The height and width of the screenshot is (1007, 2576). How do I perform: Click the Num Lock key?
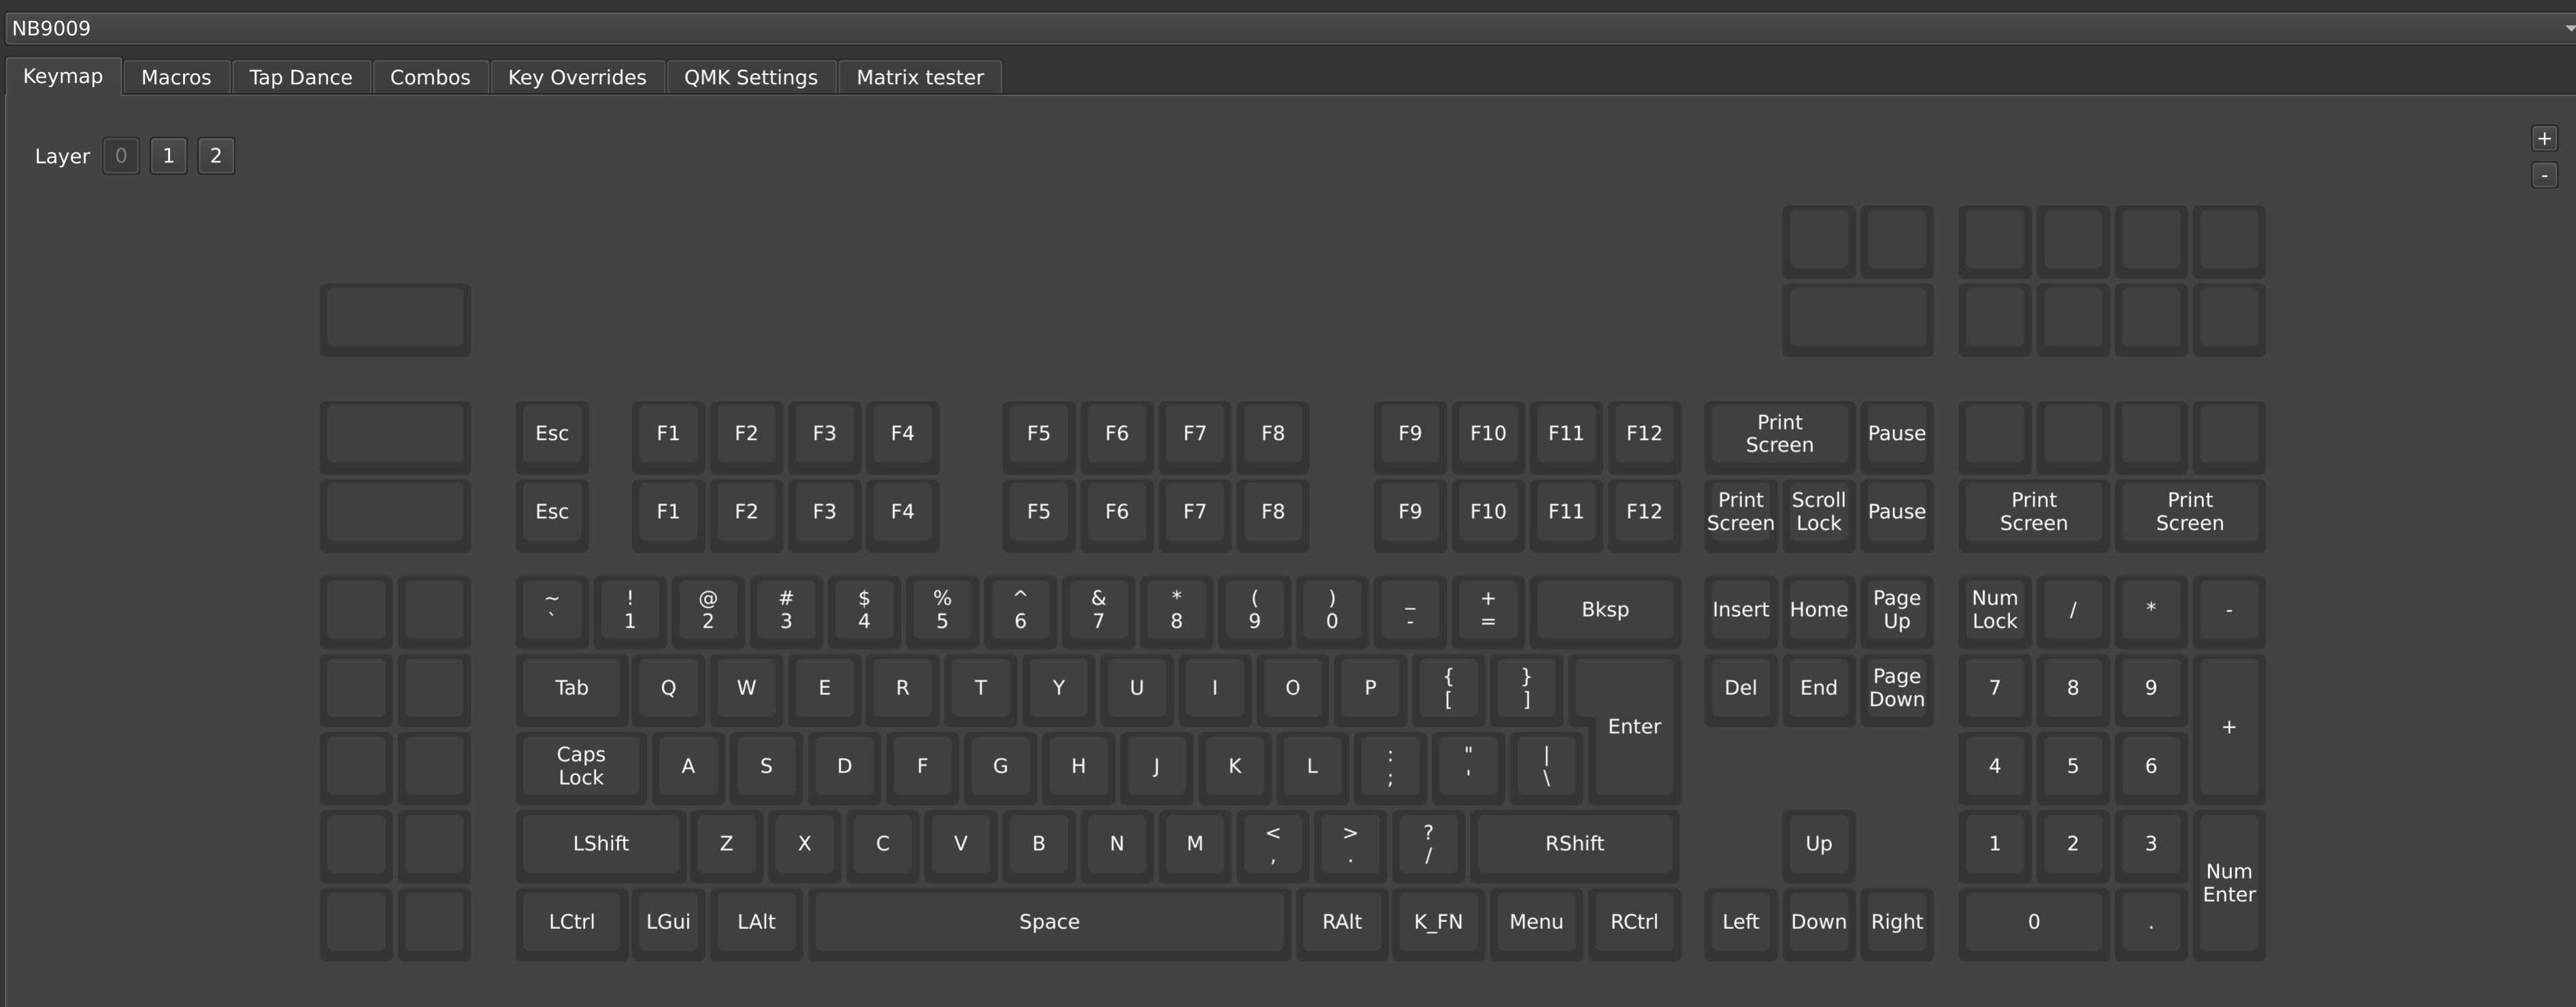coord(1994,609)
